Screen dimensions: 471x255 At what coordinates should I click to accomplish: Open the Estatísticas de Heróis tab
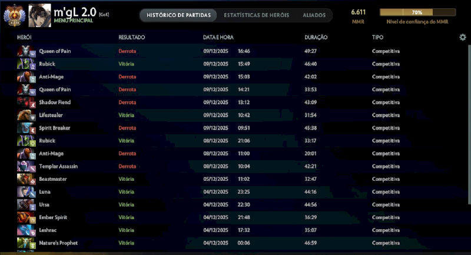[x=257, y=15]
